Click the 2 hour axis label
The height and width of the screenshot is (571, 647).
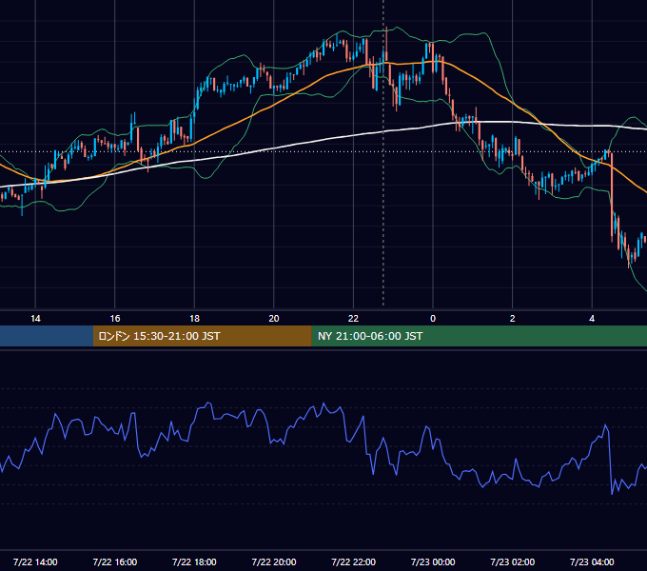513,319
